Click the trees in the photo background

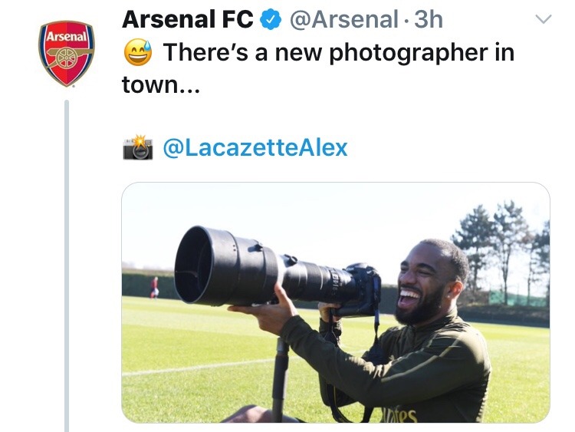click(x=501, y=249)
